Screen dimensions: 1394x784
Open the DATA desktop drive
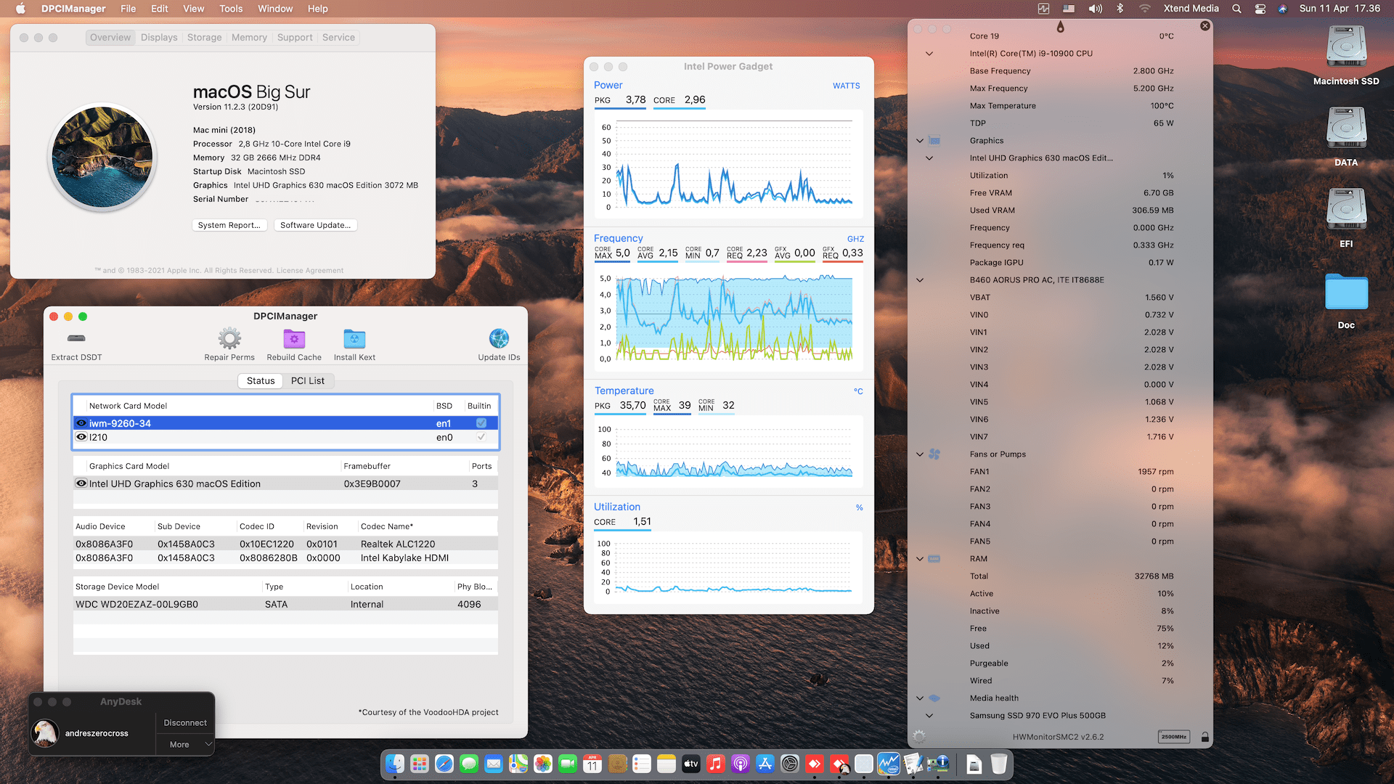click(1346, 129)
